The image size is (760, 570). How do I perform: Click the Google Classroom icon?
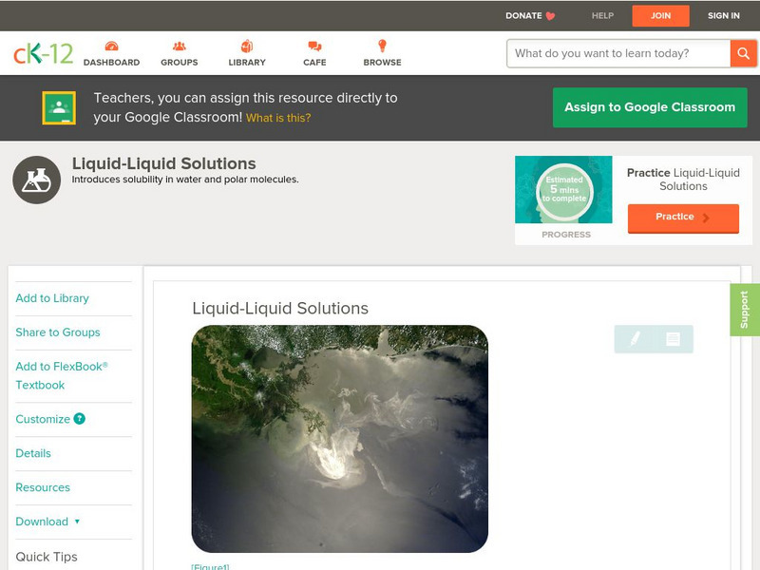click(x=59, y=107)
